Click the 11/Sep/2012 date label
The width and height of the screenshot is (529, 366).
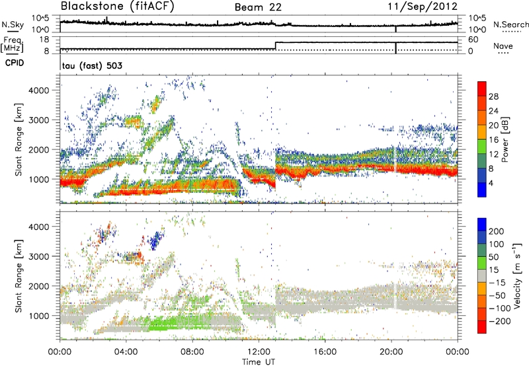[423, 7]
